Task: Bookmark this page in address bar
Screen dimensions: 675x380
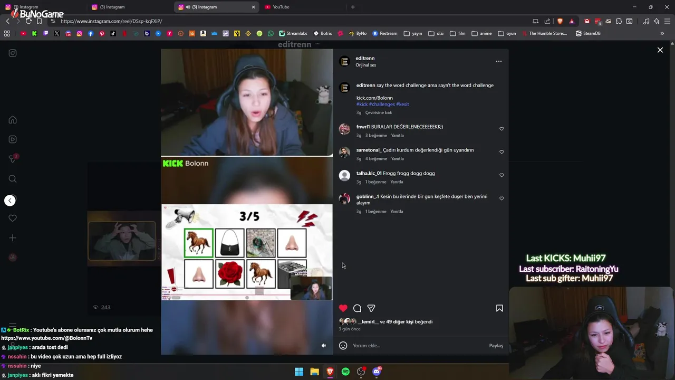Action: (39, 21)
